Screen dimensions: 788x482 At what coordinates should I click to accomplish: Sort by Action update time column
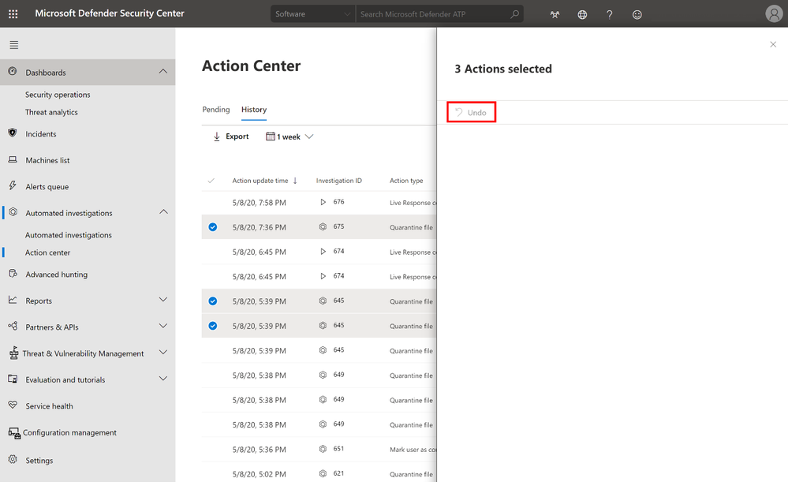265,181
